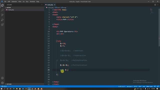This screenshot has width=160, height=90.
Task: Open the XAMPP icon on the taskbar
Action: tap(41, 89)
